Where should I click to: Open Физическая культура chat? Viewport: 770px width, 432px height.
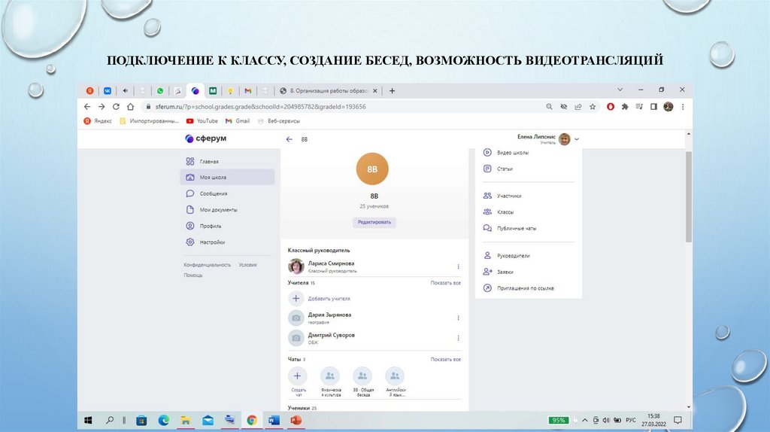click(x=330, y=382)
